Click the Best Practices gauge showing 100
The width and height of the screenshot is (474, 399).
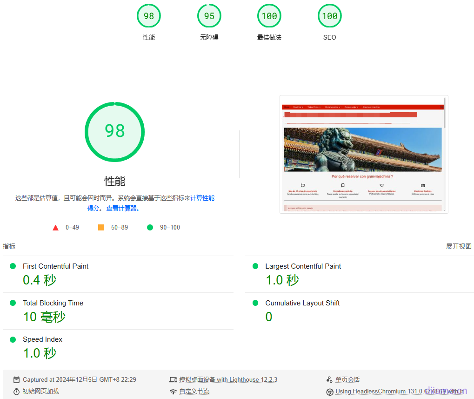click(269, 16)
